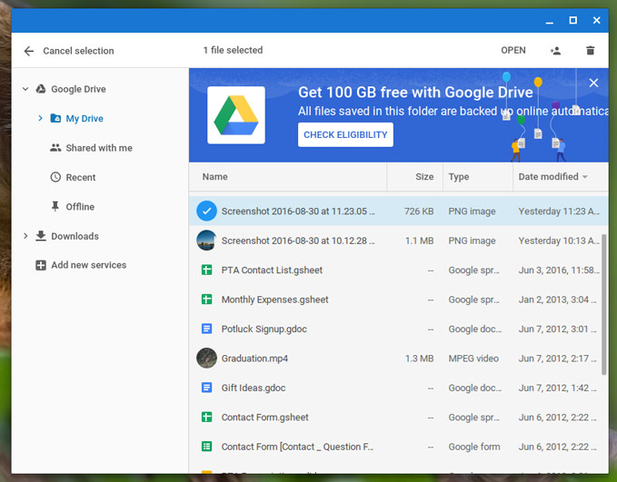This screenshot has height=482, width=617.
Task: Select the Contact Form.gsheet file name
Action: (x=264, y=418)
